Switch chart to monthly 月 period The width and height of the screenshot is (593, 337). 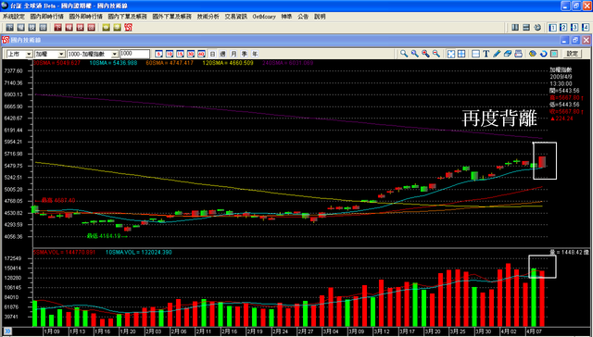pyautogui.click(x=233, y=54)
